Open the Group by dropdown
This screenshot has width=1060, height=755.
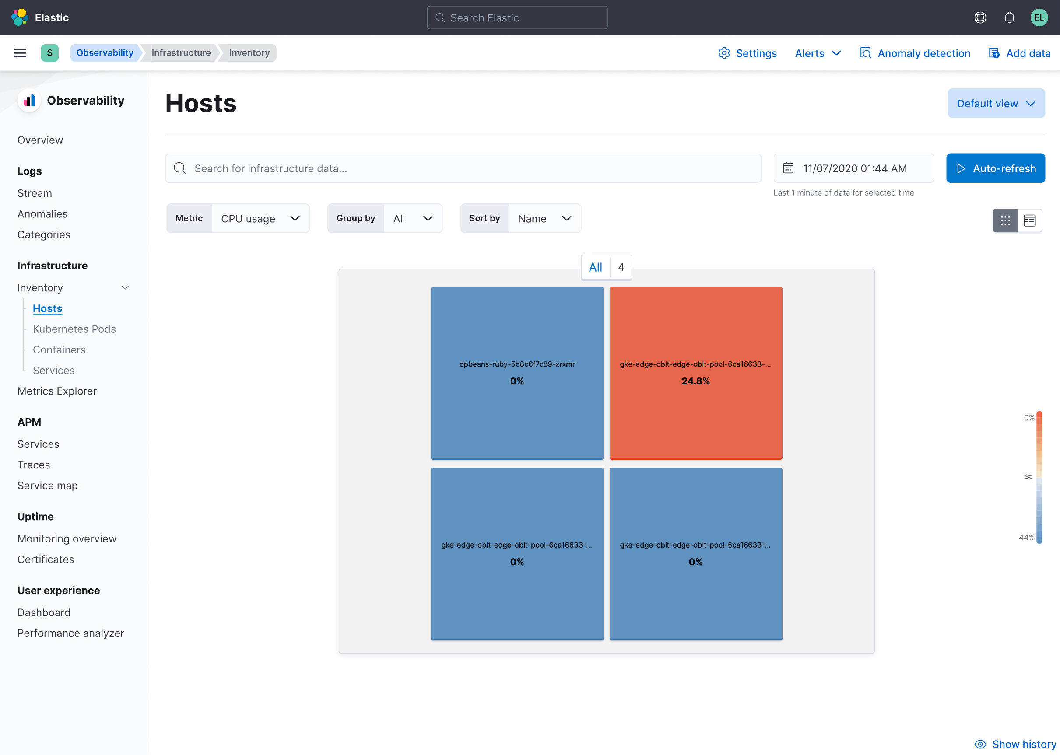(413, 218)
